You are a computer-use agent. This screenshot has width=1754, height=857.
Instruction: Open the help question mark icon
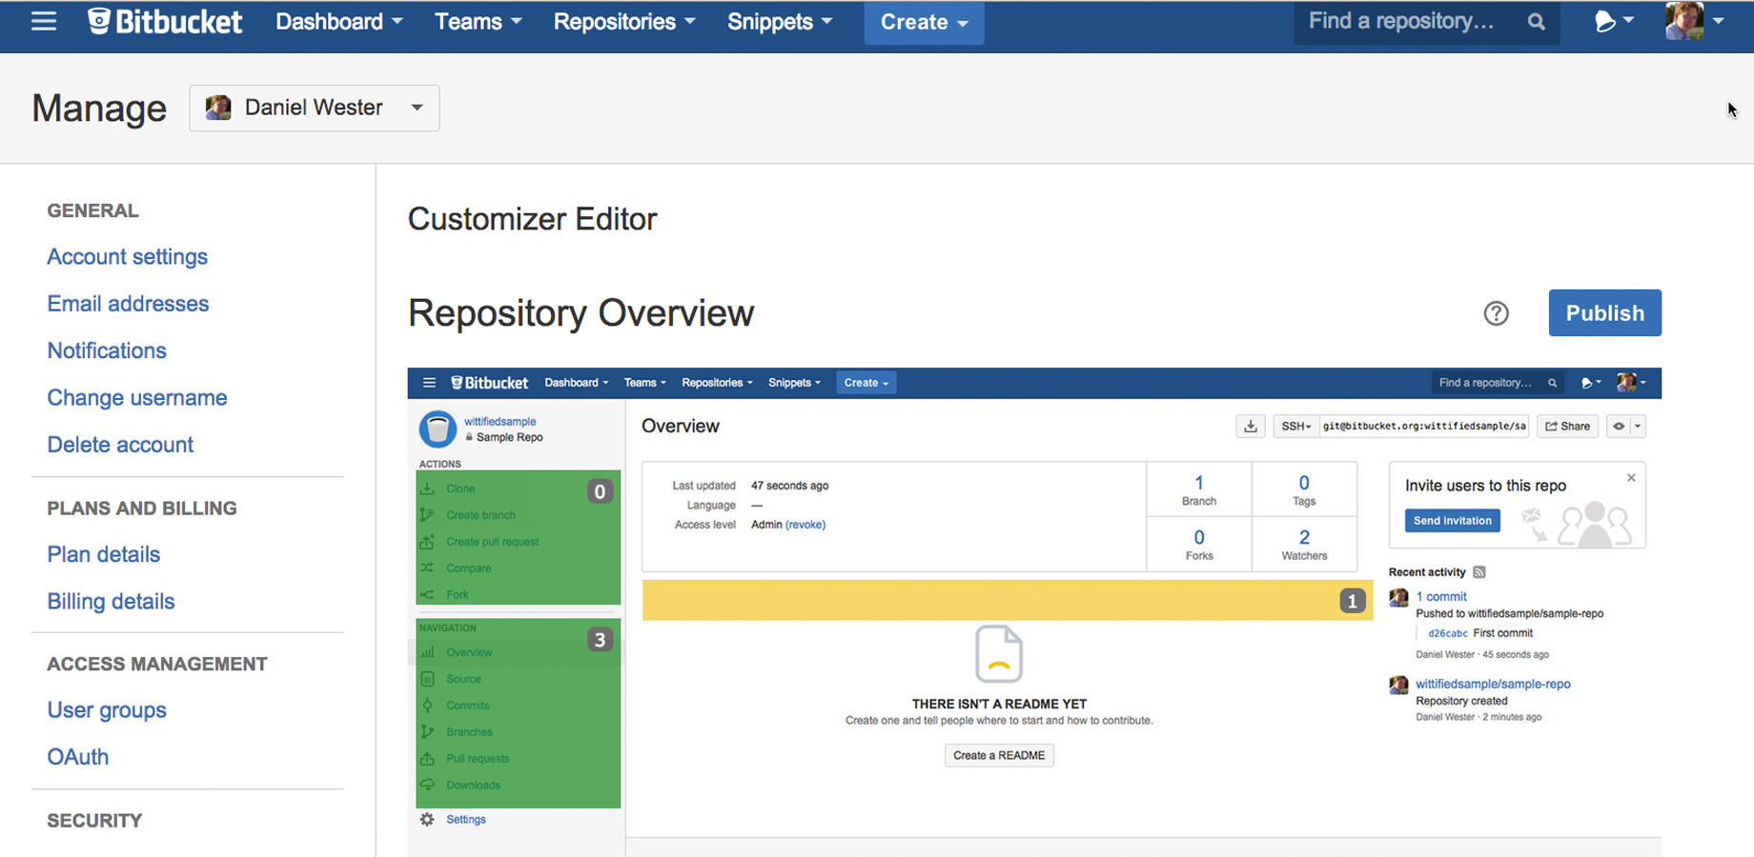coord(1496,313)
